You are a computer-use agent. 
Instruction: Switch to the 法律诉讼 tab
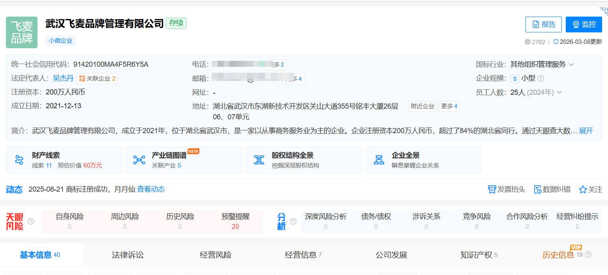point(128,255)
